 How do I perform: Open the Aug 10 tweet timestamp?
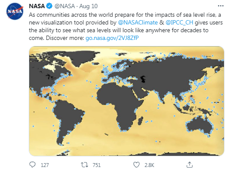[88, 6]
